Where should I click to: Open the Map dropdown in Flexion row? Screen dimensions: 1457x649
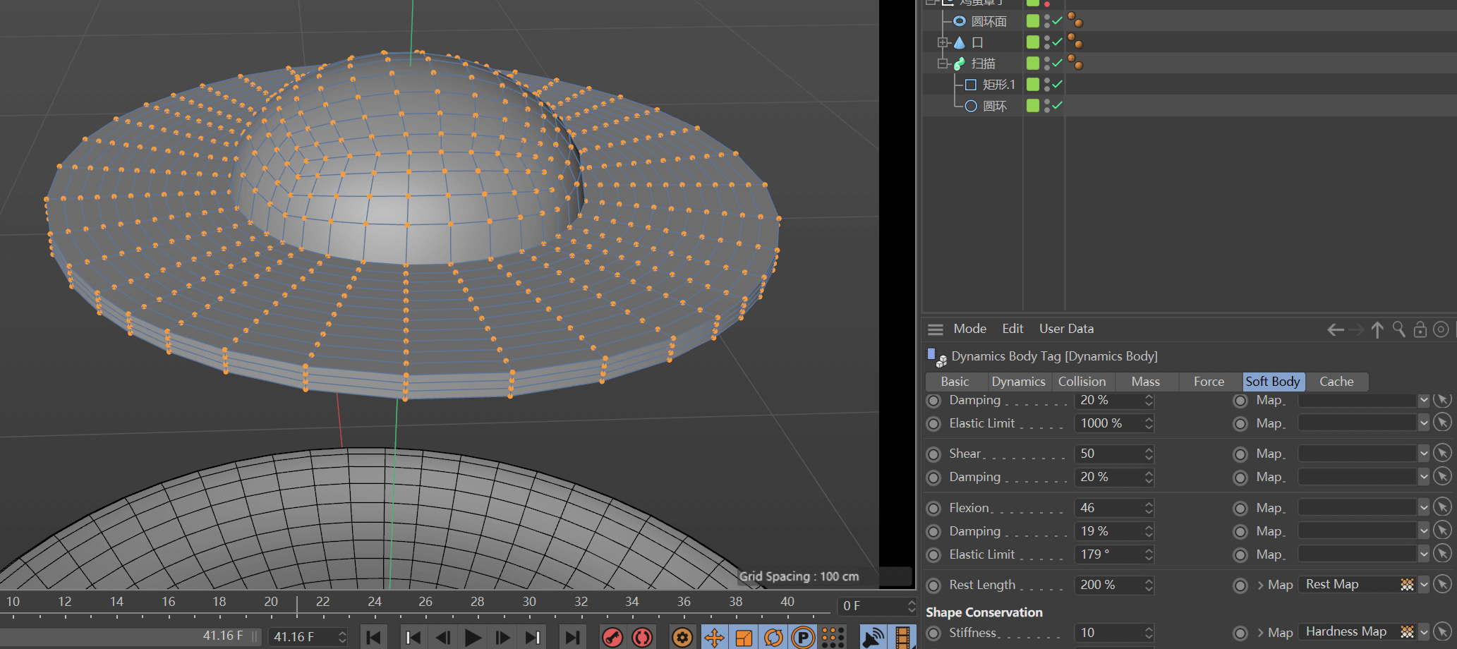pos(1424,508)
